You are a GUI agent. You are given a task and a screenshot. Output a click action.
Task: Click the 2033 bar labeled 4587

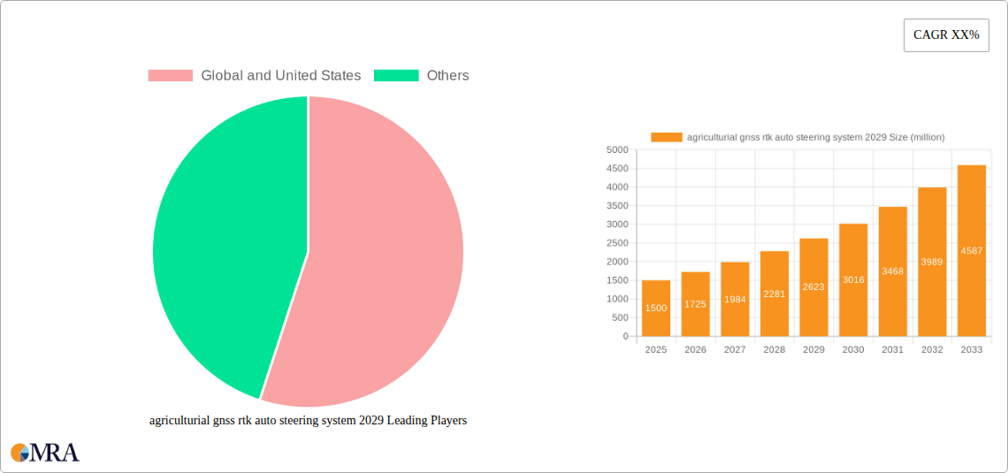click(972, 251)
